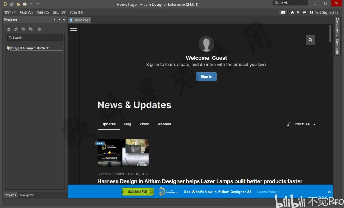Pin the Projects panel
This screenshot has height=208, width=344.
(x=59, y=20)
